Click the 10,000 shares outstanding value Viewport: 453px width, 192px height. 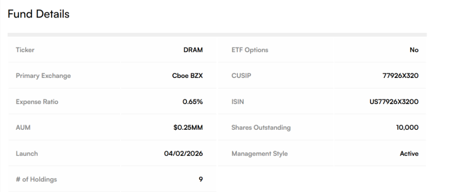pos(406,128)
